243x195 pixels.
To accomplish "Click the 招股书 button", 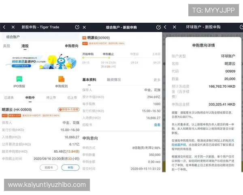I will click(49, 168).
